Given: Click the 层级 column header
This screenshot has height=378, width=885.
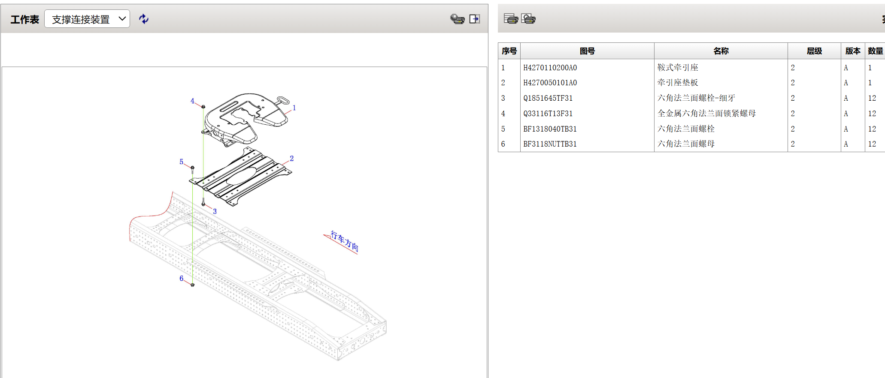Looking at the screenshot, I should coord(814,51).
